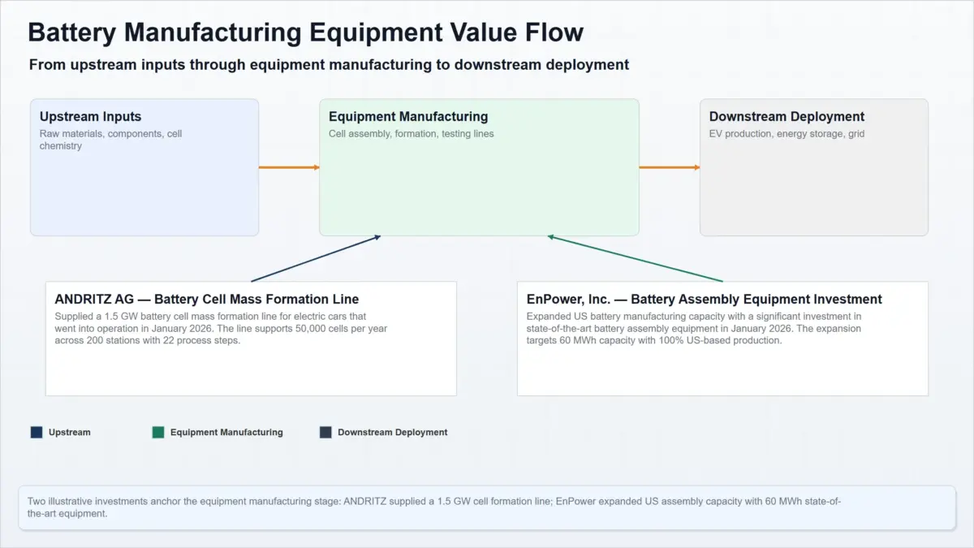Click the Upstream legend color swatch

(37, 433)
